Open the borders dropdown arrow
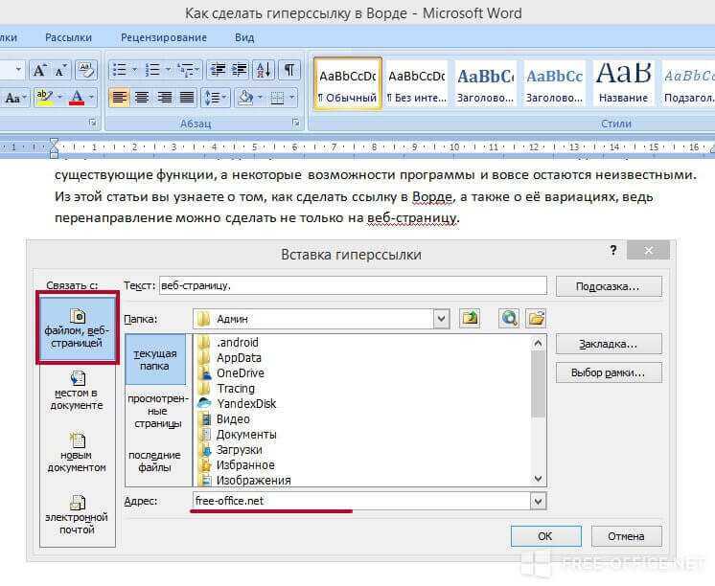Image resolution: width=715 pixels, height=586 pixels. [291, 98]
